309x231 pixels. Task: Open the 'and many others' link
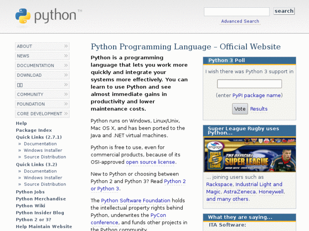click(x=227, y=199)
